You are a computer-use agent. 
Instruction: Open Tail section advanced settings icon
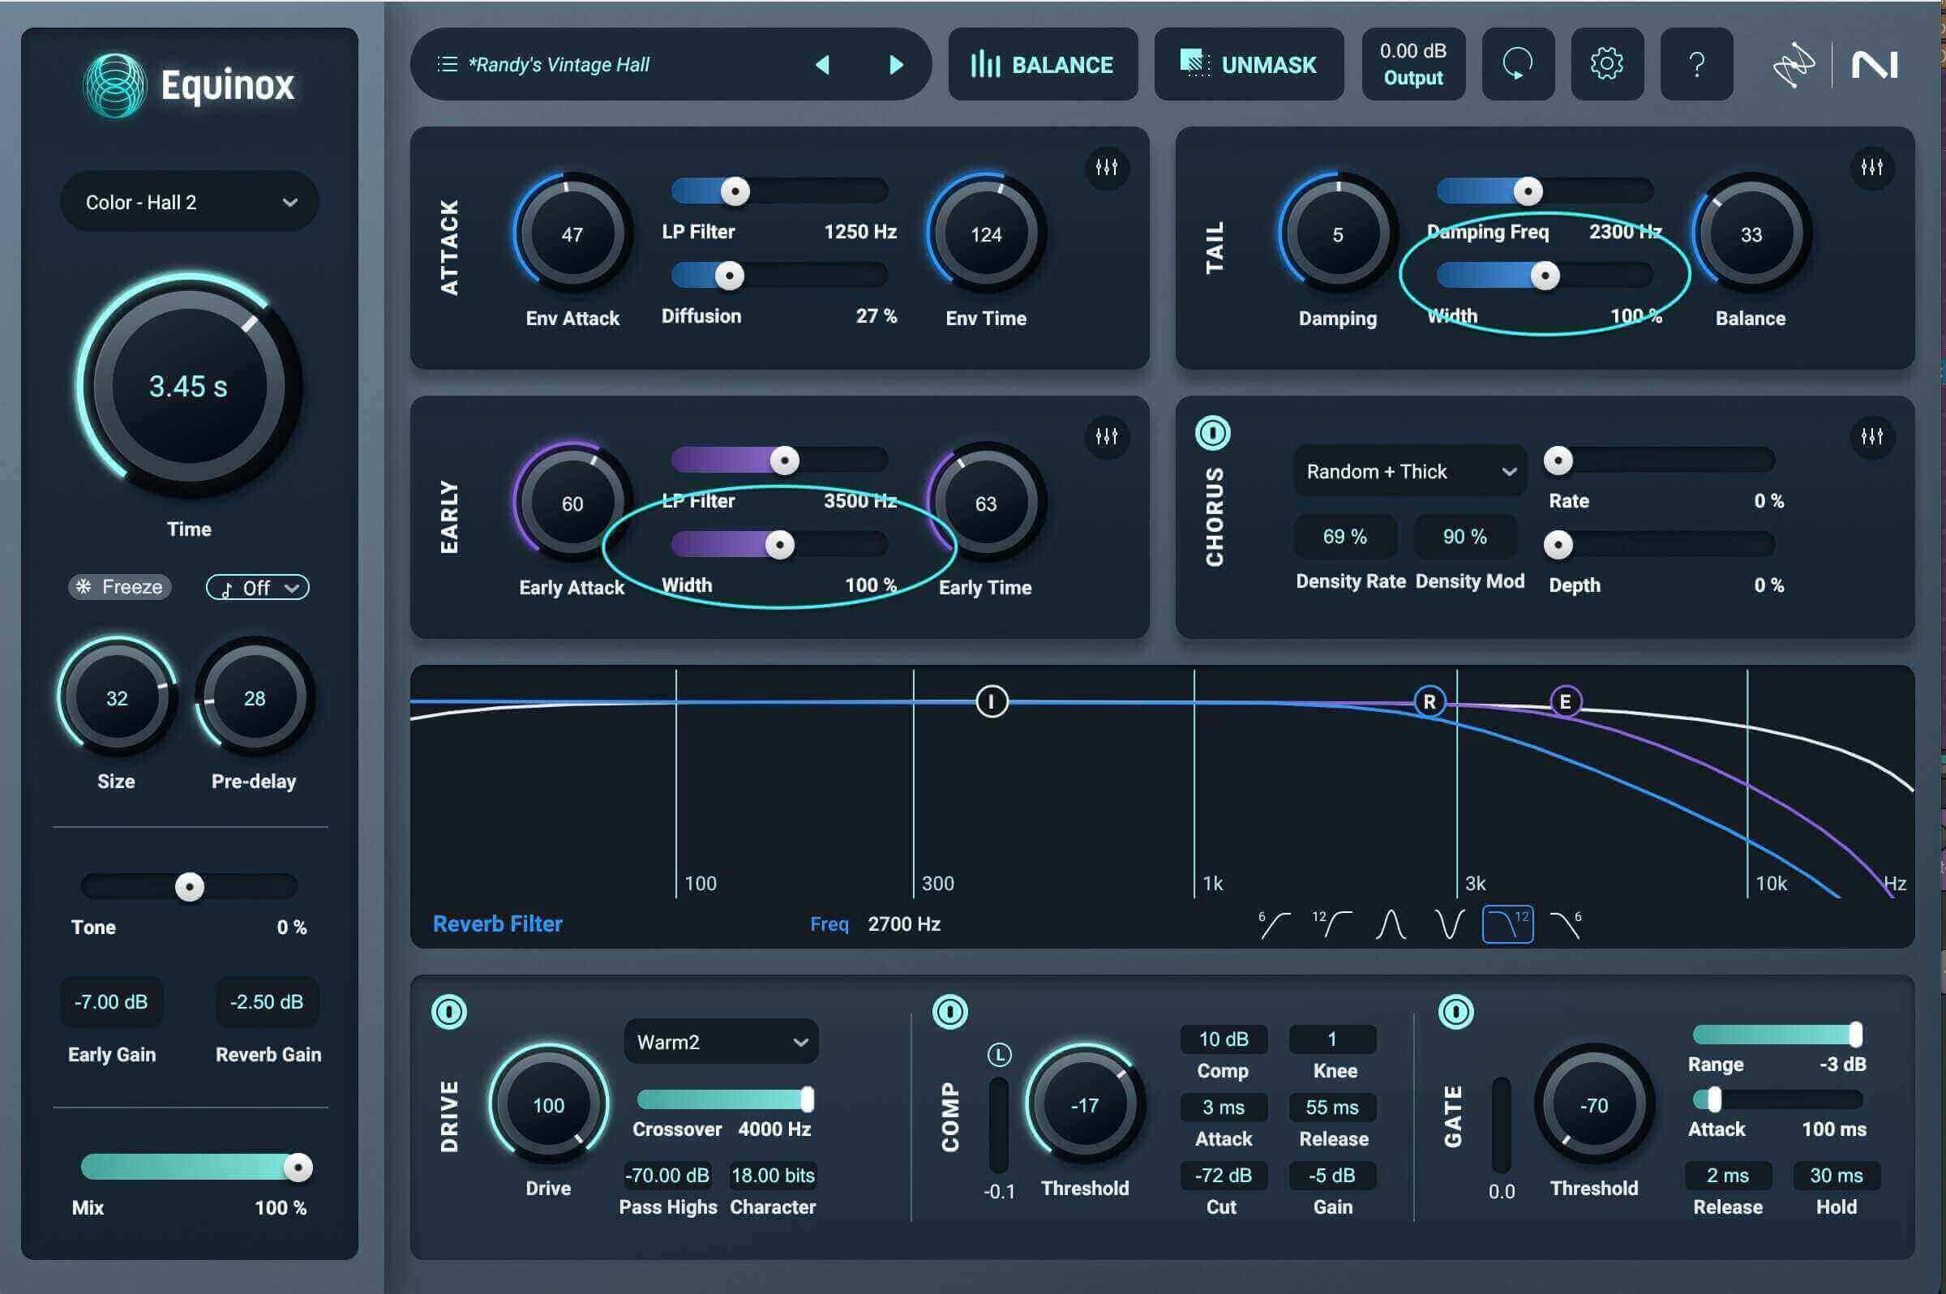click(x=1871, y=168)
